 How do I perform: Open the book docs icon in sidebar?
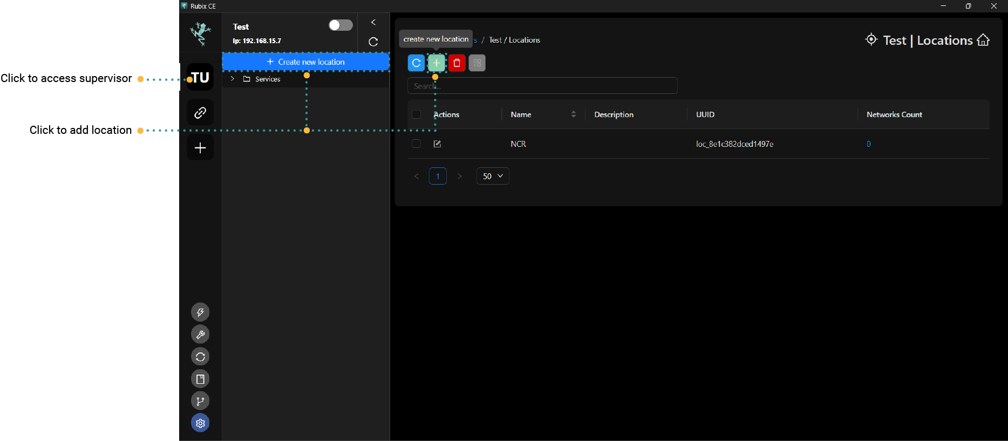pos(200,379)
